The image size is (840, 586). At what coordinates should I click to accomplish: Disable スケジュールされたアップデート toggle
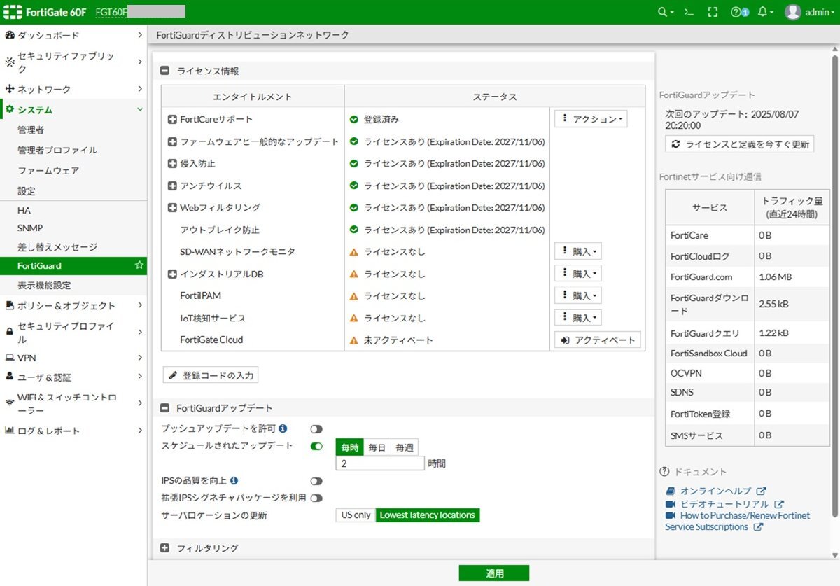[316, 446]
